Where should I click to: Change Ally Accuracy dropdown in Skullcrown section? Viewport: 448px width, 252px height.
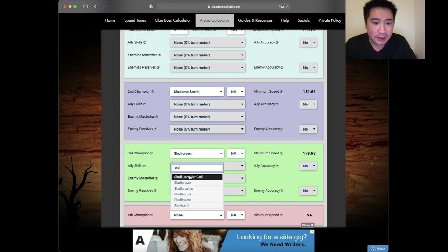pyautogui.click(x=308, y=166)
